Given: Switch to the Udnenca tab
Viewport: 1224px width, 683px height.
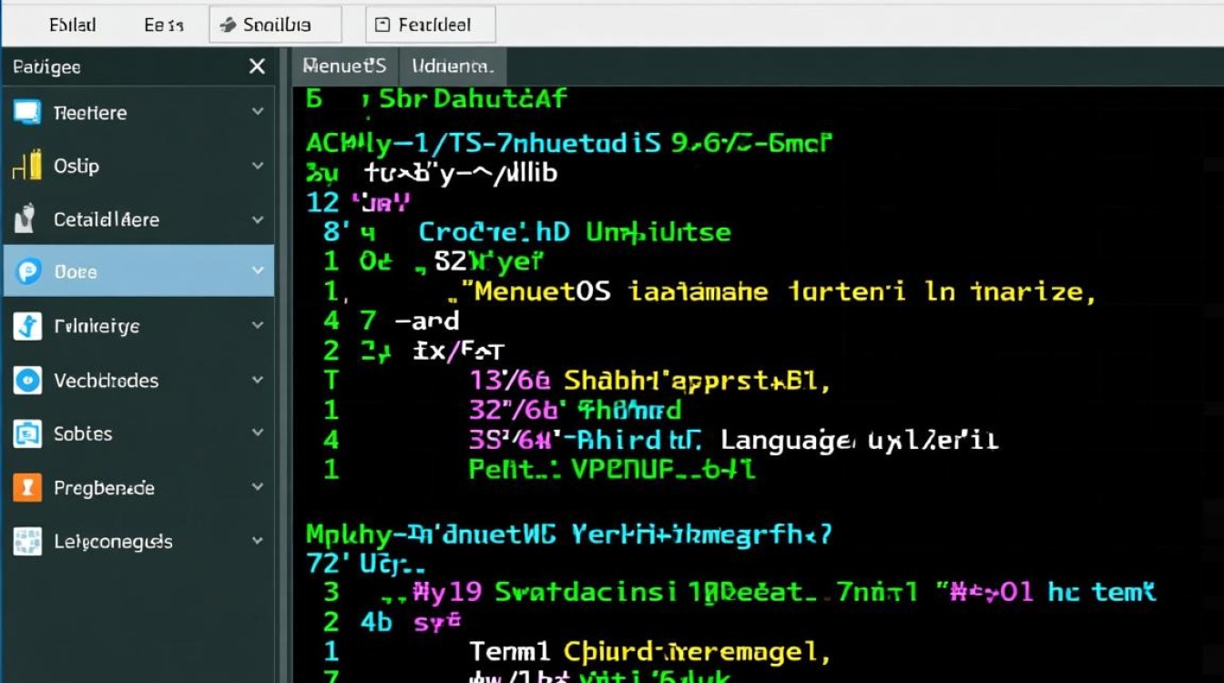Looking at the screenshot, I should [x=453, y=66].
